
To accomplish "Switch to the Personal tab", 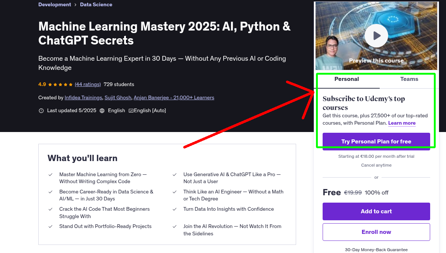I will click(347, 79).
